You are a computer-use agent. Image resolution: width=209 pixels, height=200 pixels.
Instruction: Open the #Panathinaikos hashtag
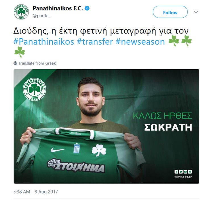pyautogui.click(x=44, y=42)
